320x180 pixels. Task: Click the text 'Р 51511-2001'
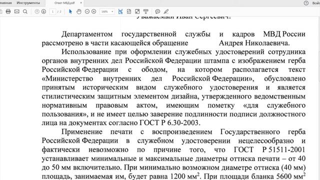click(x=283, y=149)
